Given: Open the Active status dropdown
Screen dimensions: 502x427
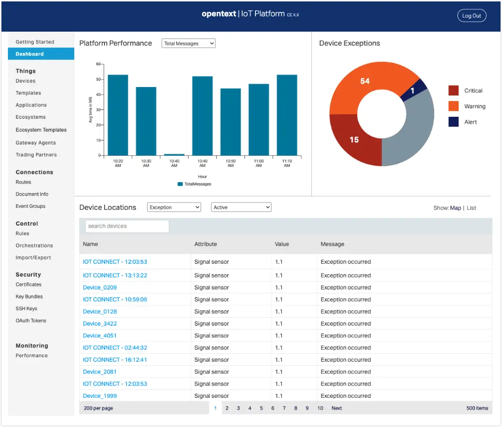Looking at the screenshot, I should 241,207.
